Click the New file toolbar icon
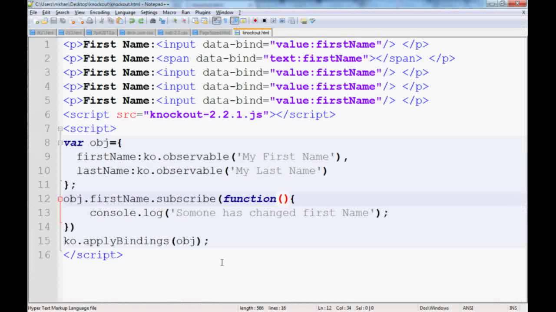This screenshot has height=312, width=556. [x=36, y=21]
